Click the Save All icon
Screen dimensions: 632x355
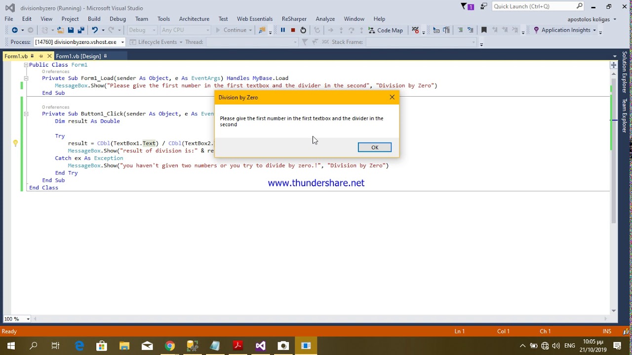[81, 30]
